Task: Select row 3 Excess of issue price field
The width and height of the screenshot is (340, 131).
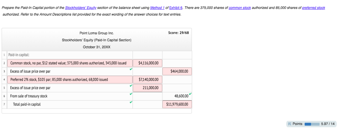Action: pos(70,71)
